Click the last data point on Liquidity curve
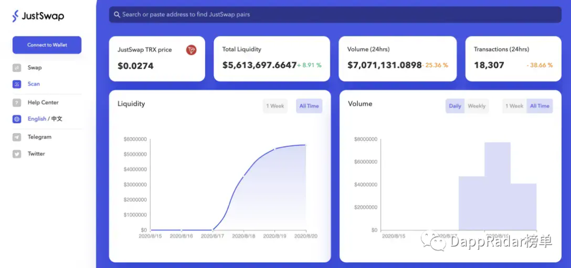Image resolution: width=571 pixels, height=268 pixels. (x=306, y=145)
